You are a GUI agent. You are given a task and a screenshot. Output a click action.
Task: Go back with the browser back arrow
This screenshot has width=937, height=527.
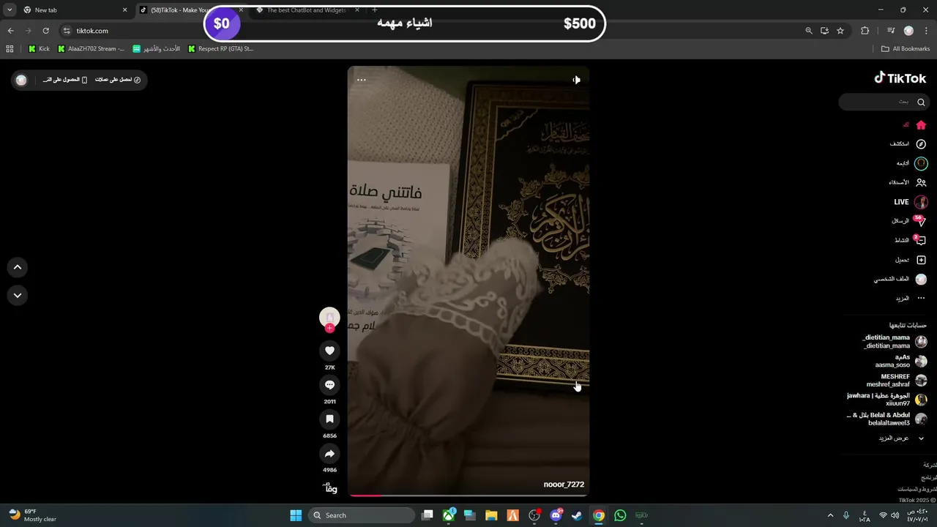[10, 31]
